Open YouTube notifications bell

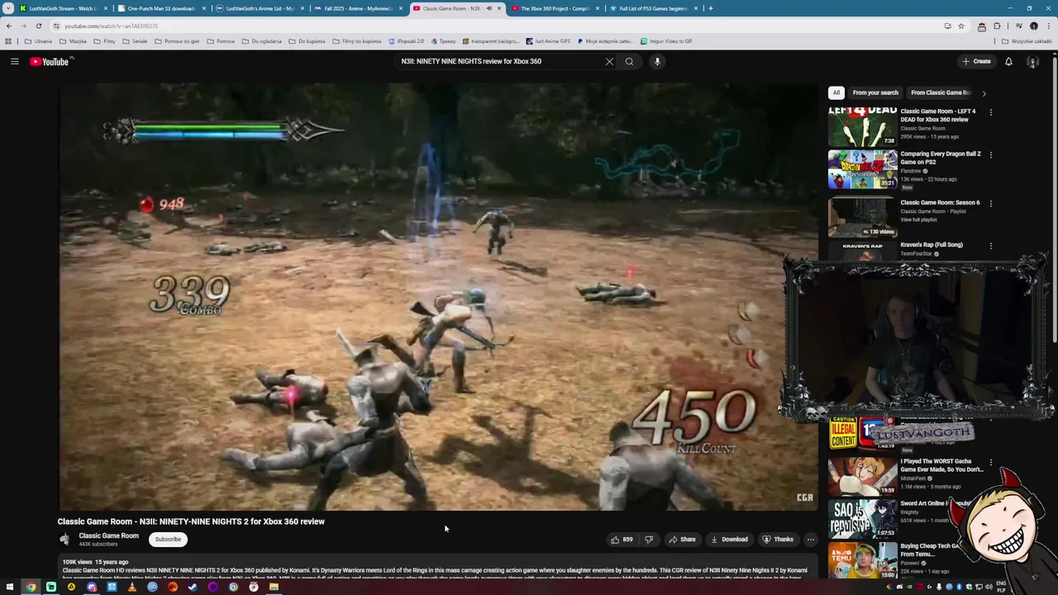[x=1008, y=61]
